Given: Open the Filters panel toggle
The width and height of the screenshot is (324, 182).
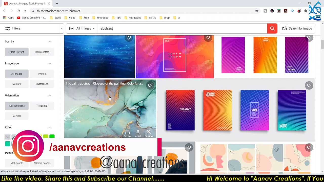Looking at the screenshot, I should (x=13, y=29).
